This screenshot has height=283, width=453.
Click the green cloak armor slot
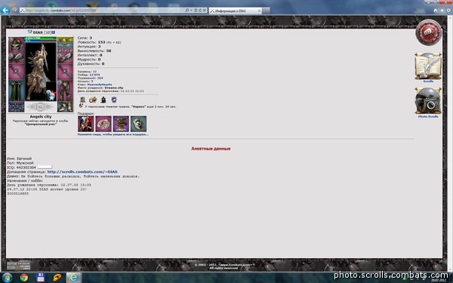point(16,91)
